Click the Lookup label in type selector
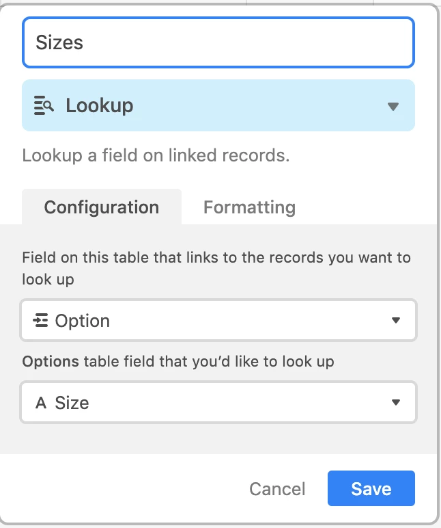 click(100, 106)
